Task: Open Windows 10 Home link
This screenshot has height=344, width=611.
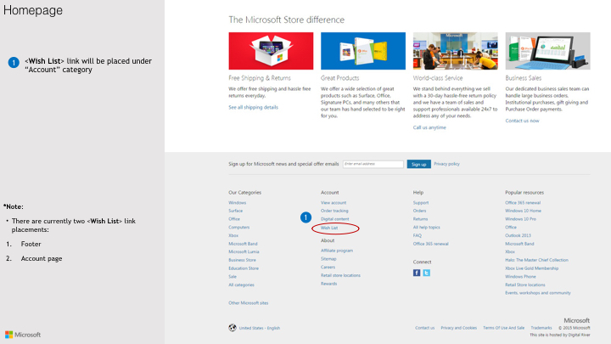Action: coord(524,211)
